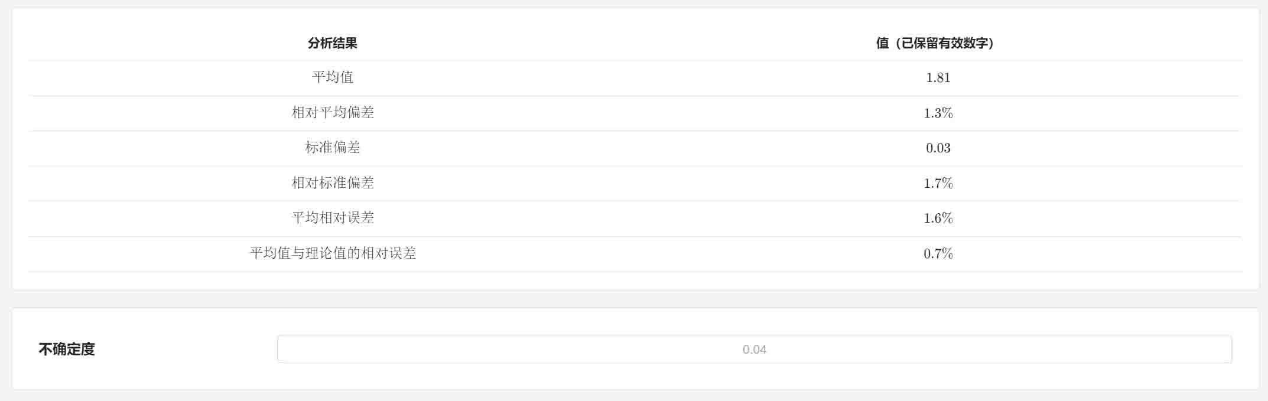Select the 相对平均偏差 row label

point(333,112)
